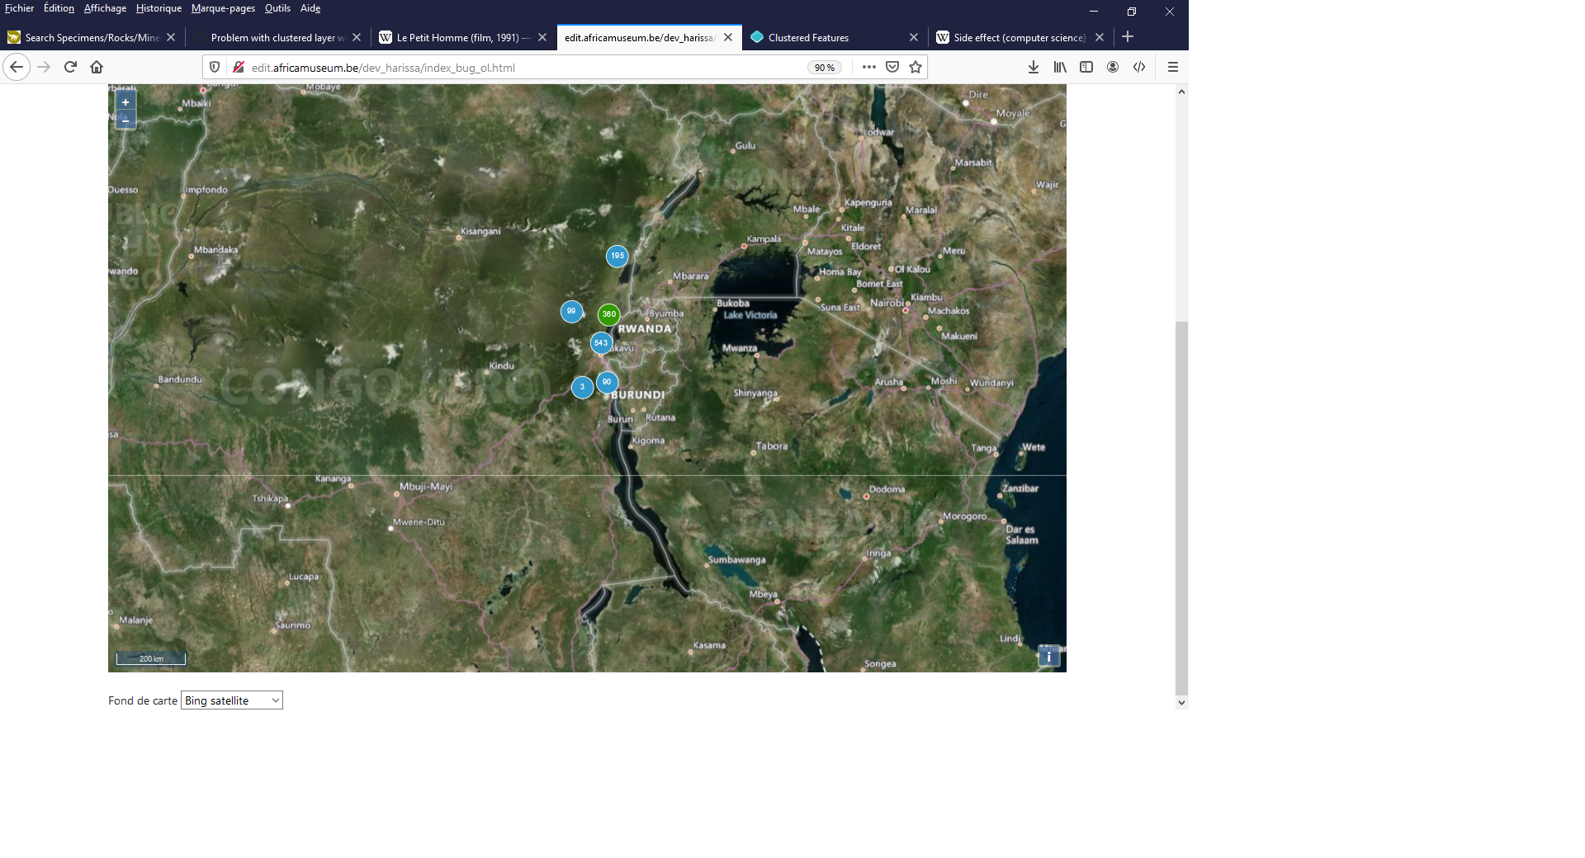
Task: Open the Marque-pages menu
Action: point(223,8)
